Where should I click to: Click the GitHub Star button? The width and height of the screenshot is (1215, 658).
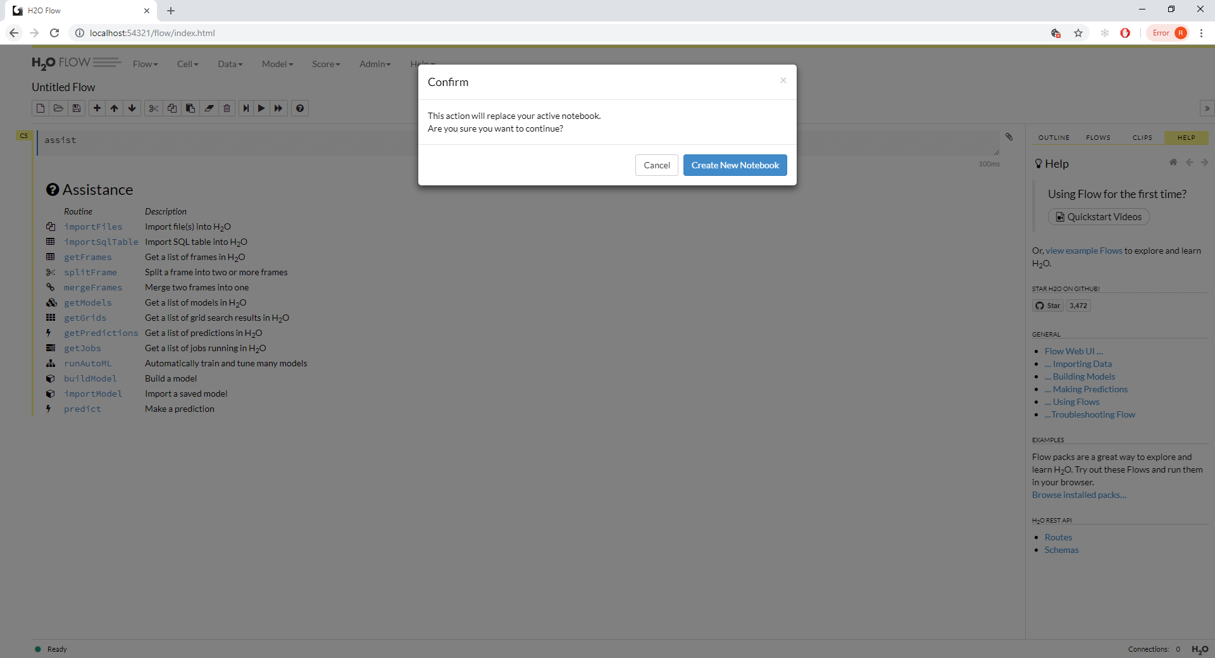pyautogui.click(x=1047, y=306)
